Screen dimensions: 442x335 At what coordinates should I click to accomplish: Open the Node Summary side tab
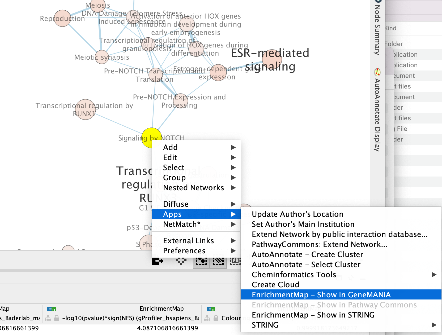[377, 29]
